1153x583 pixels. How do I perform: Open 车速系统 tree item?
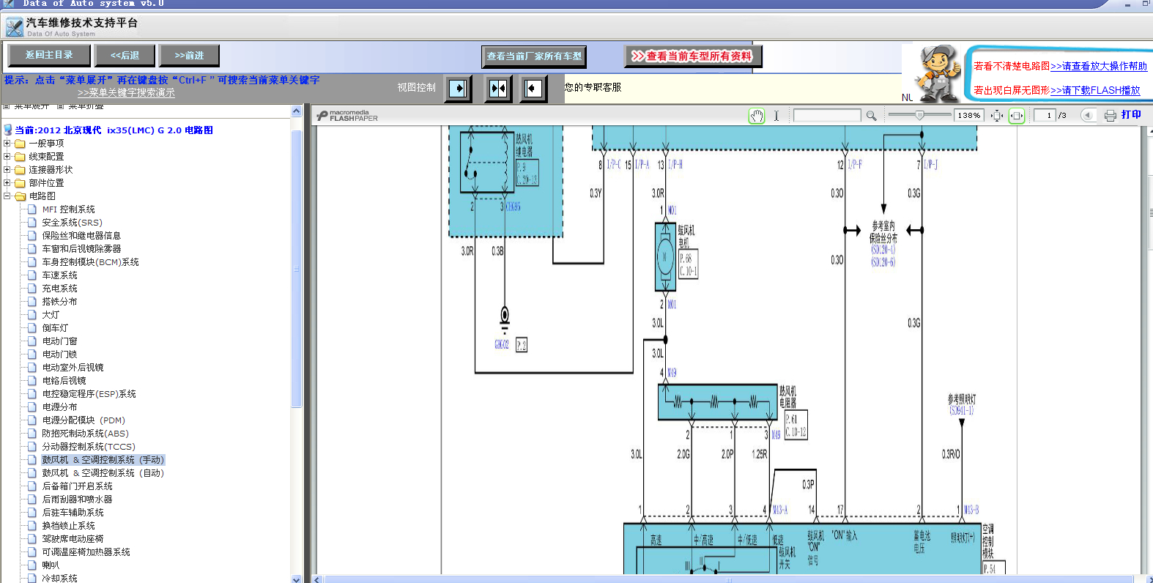[x=59, y=275]
